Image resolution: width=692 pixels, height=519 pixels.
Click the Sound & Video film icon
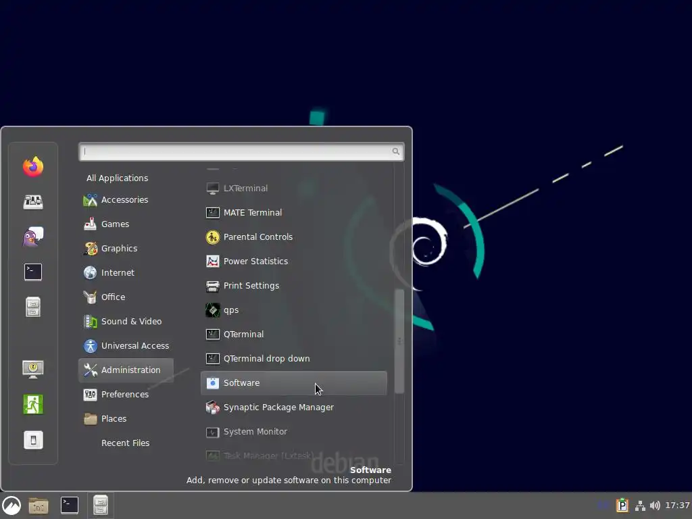coord(90,321)
